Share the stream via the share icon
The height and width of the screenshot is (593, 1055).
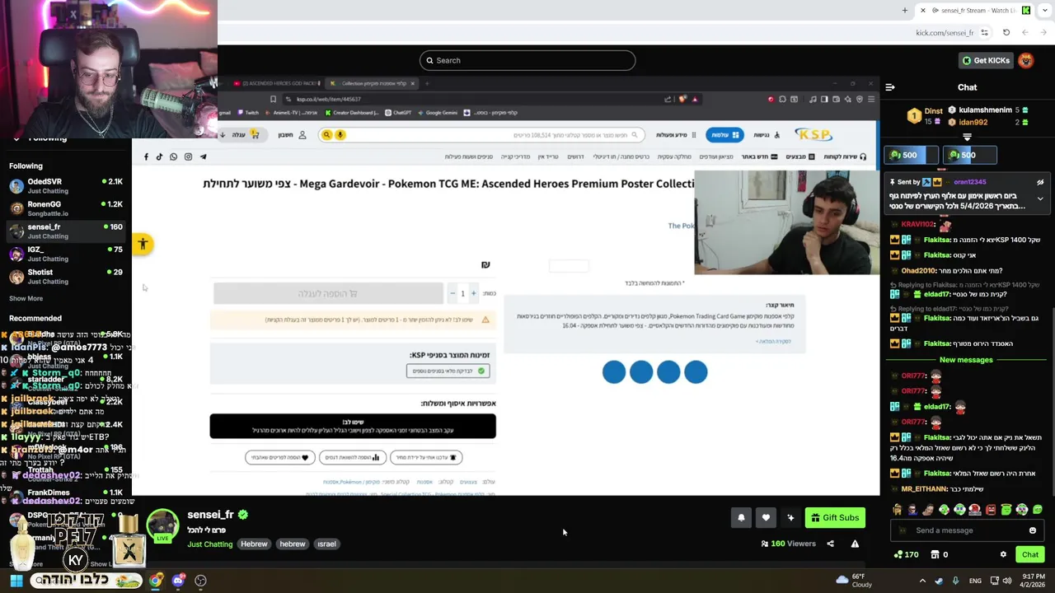click(x=830, y=544)
